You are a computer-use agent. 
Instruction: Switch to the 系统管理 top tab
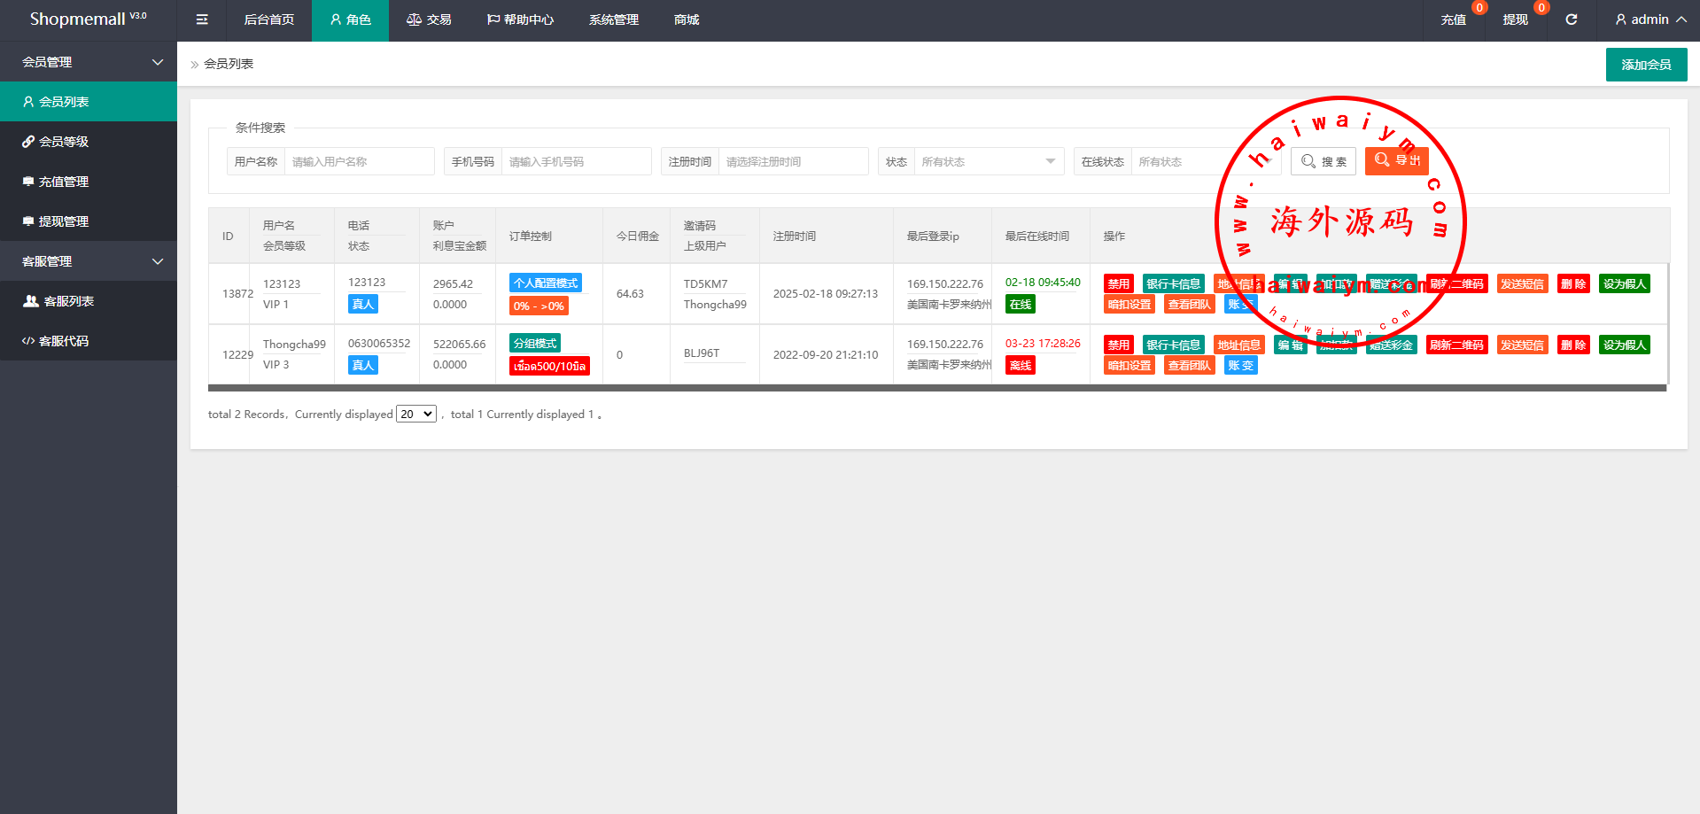(613, 19)
